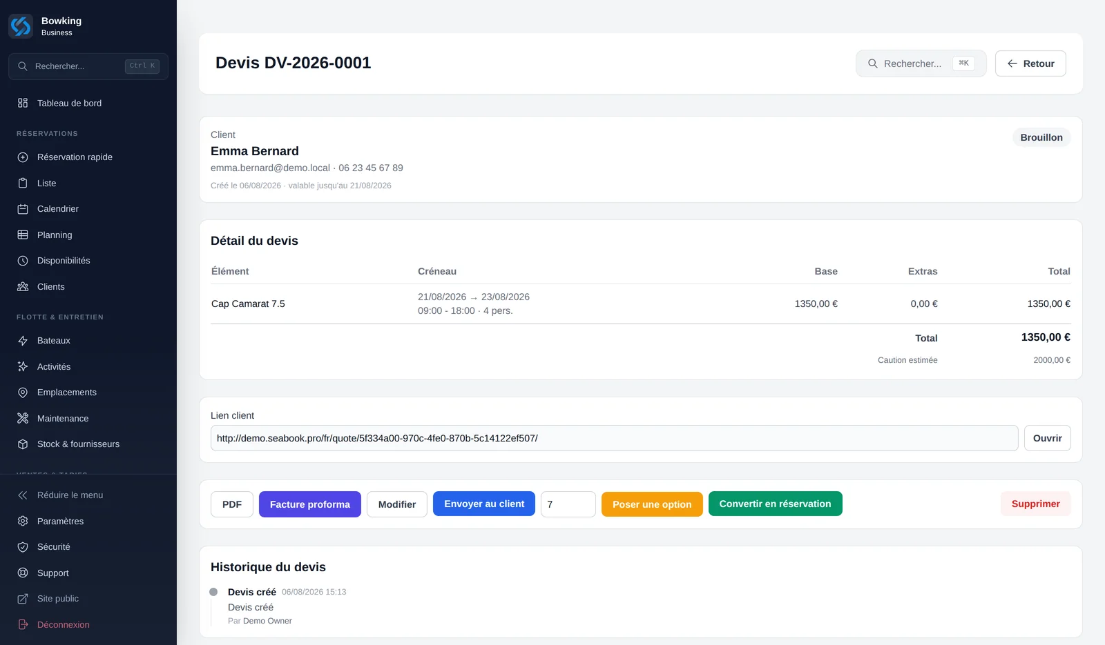1105x645 pixels.
Task: Click the Facture proforma button
Action: click(310, 504)
